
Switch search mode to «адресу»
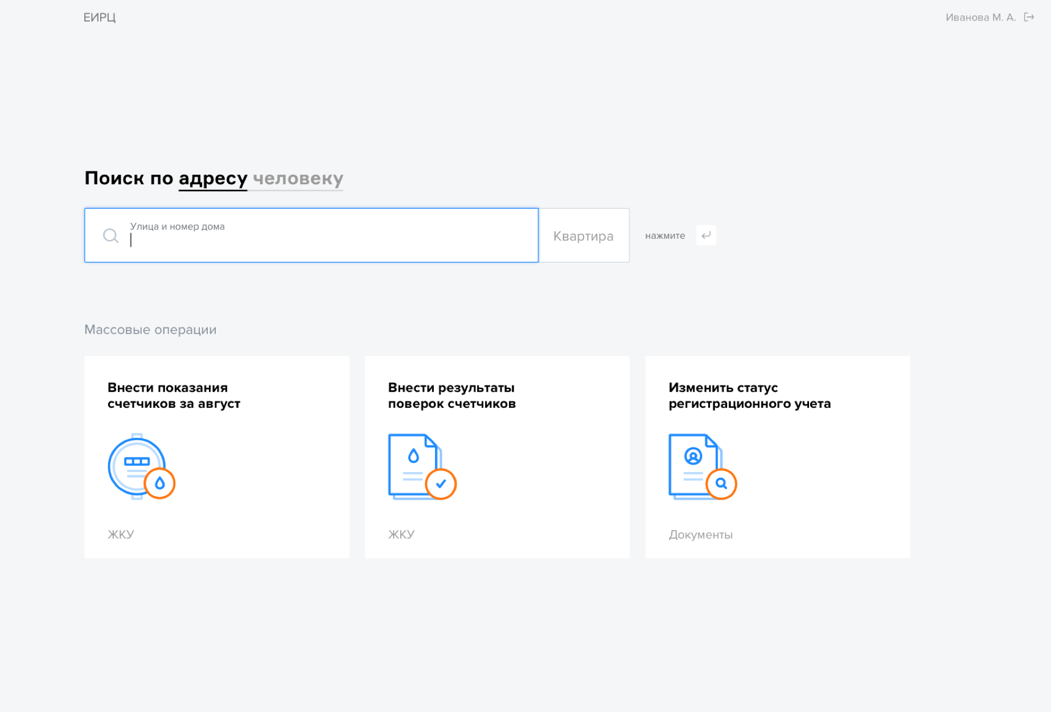213,179
